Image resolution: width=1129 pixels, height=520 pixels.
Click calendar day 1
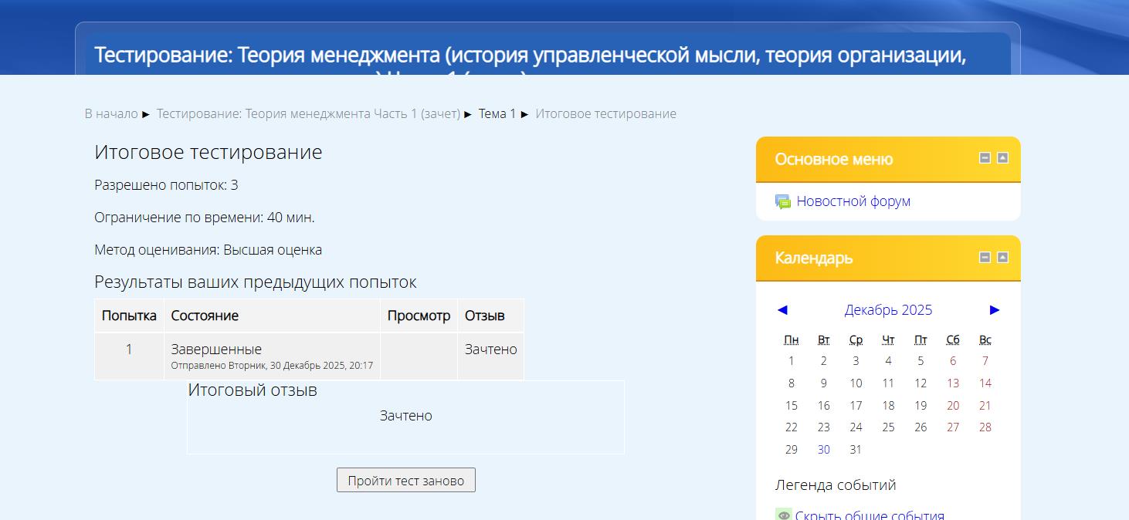coord(791,361)
